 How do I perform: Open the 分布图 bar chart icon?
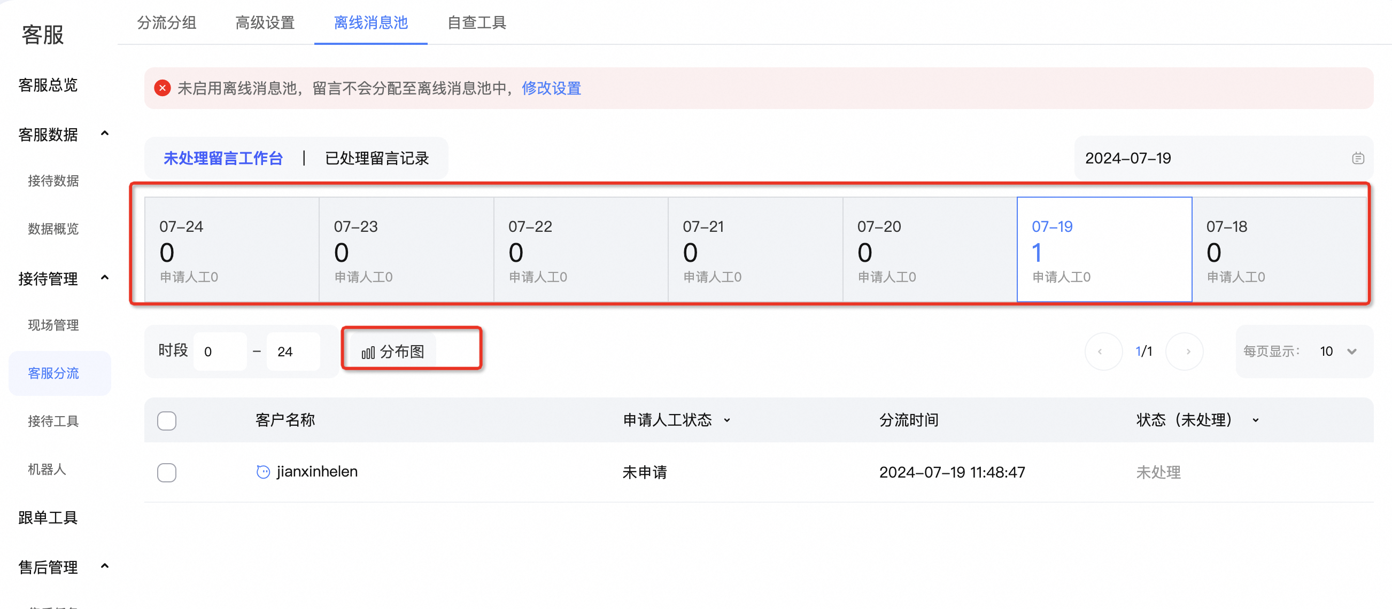pos(368,353)
